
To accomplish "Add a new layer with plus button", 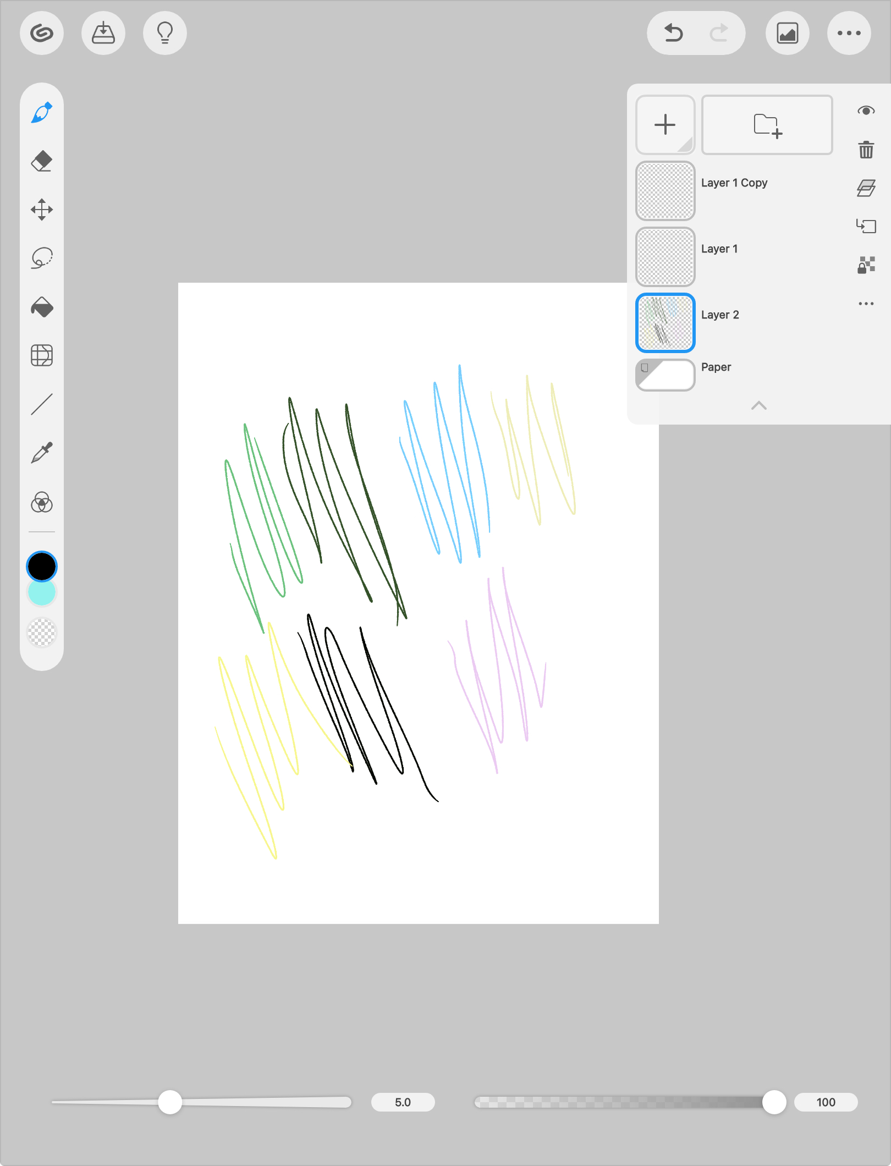I will [665, 125].
